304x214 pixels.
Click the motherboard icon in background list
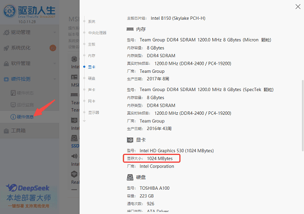[x=74, y=77]
